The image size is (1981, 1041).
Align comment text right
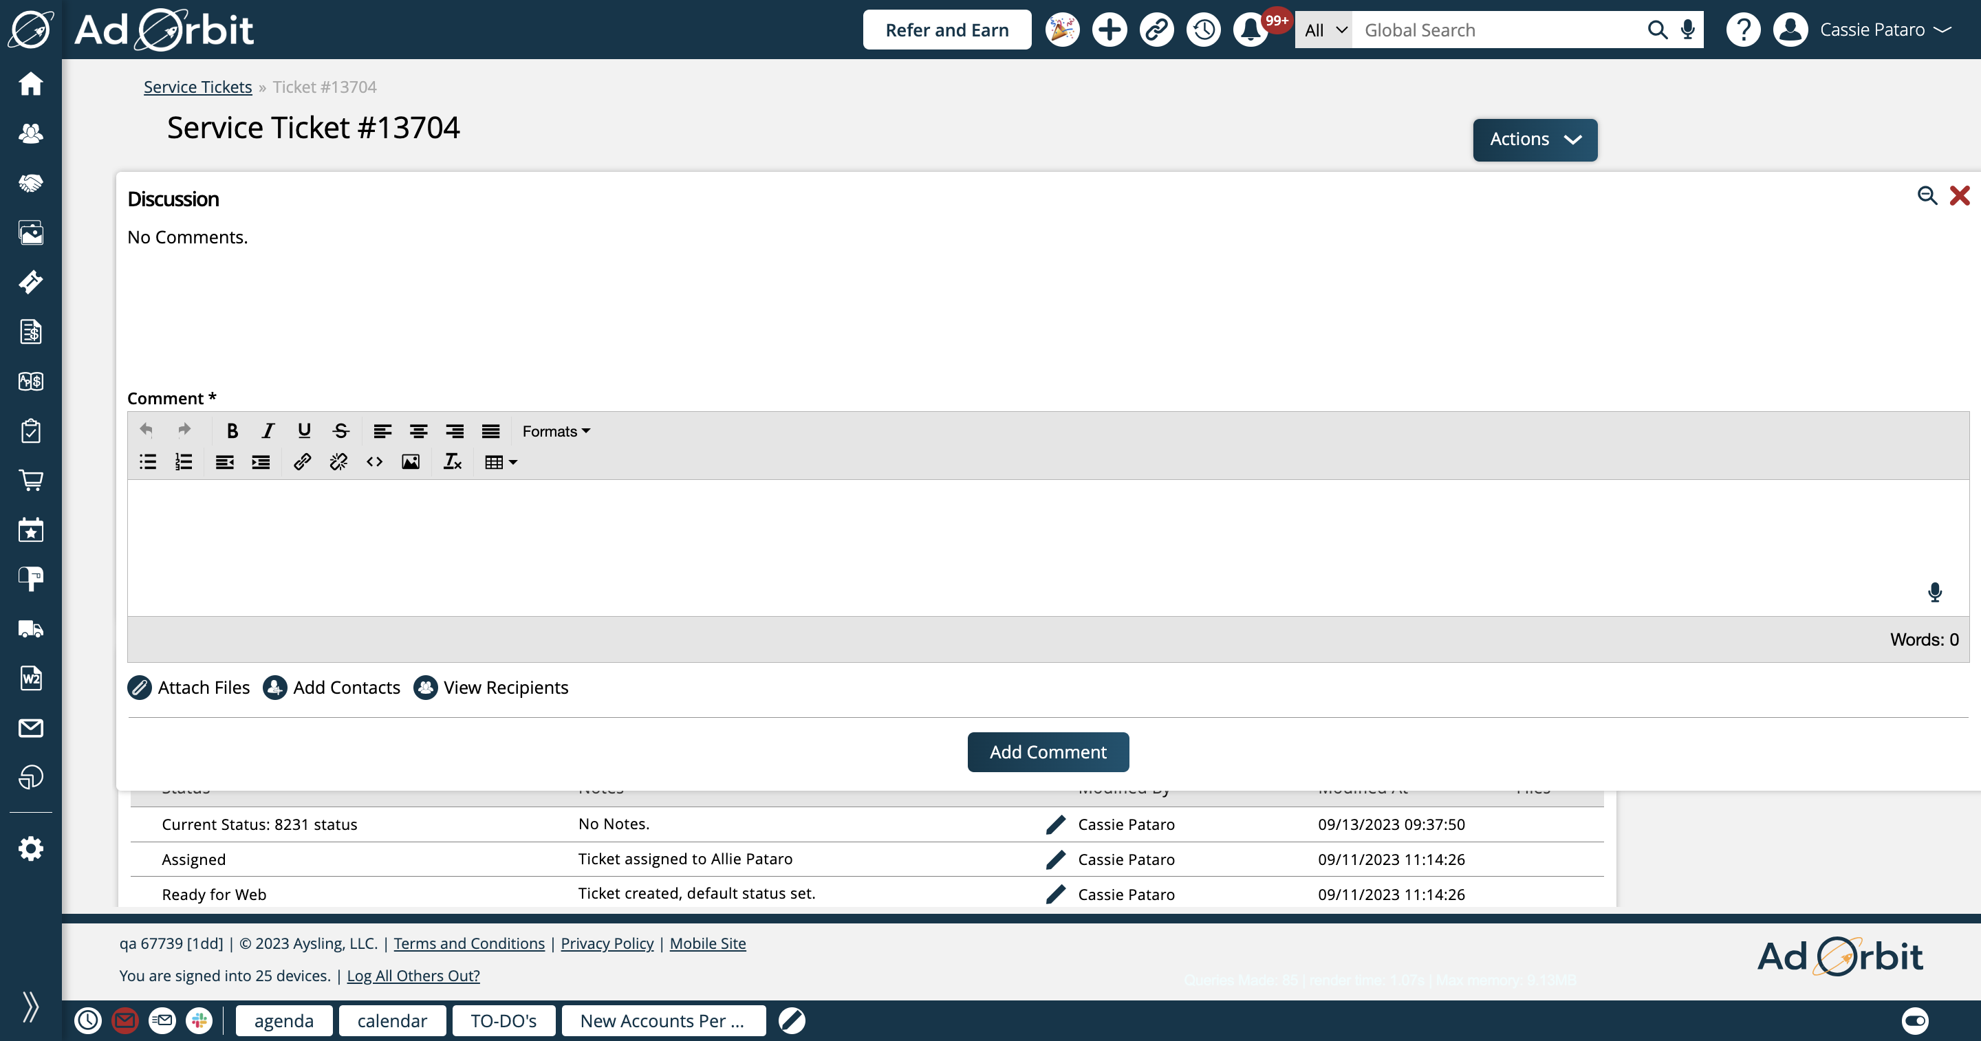pos(455,430)
